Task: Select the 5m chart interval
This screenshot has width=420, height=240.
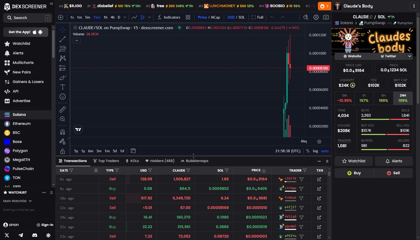Action: pyautogui.click(x=88, y=17)
